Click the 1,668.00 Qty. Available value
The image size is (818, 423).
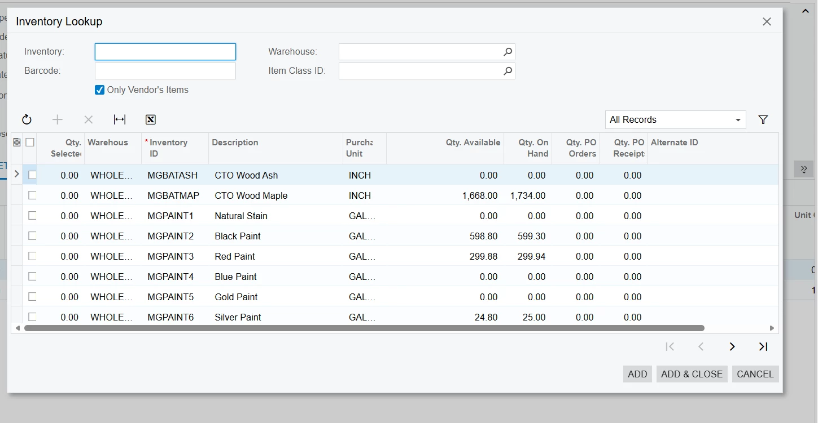pos(479,195)
